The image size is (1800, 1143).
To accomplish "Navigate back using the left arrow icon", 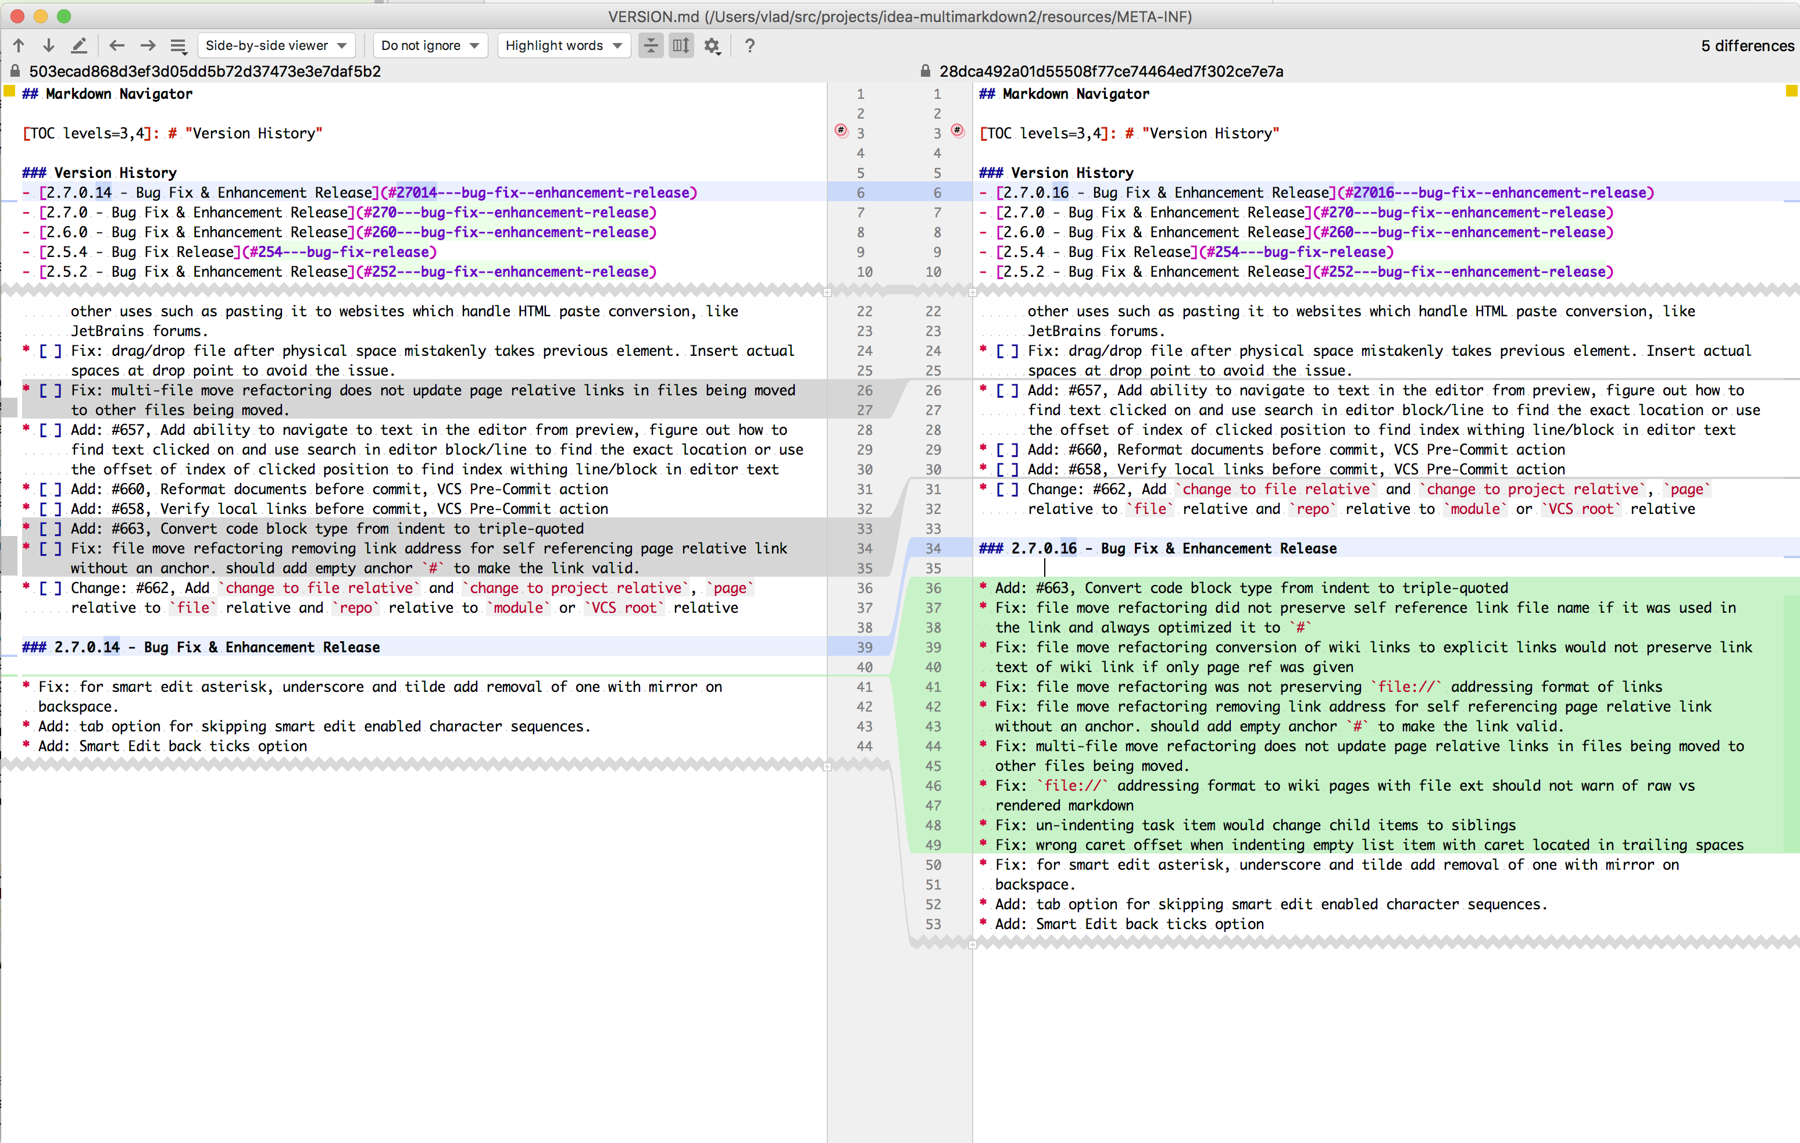I will click(117, 45).
